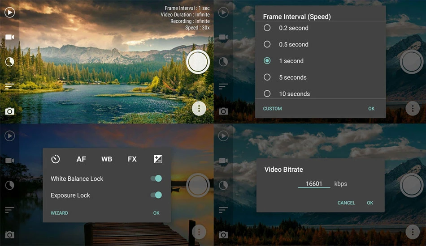Click the bitrate field showing 16601
426x246 pixels.
pos(314,184)
